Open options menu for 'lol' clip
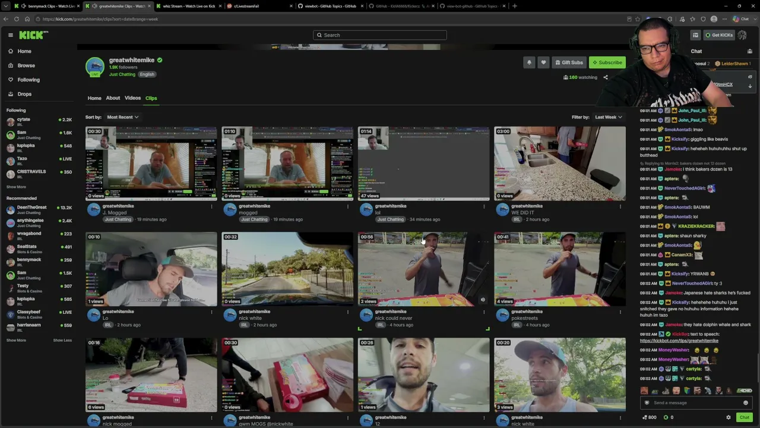 point(484,206)
